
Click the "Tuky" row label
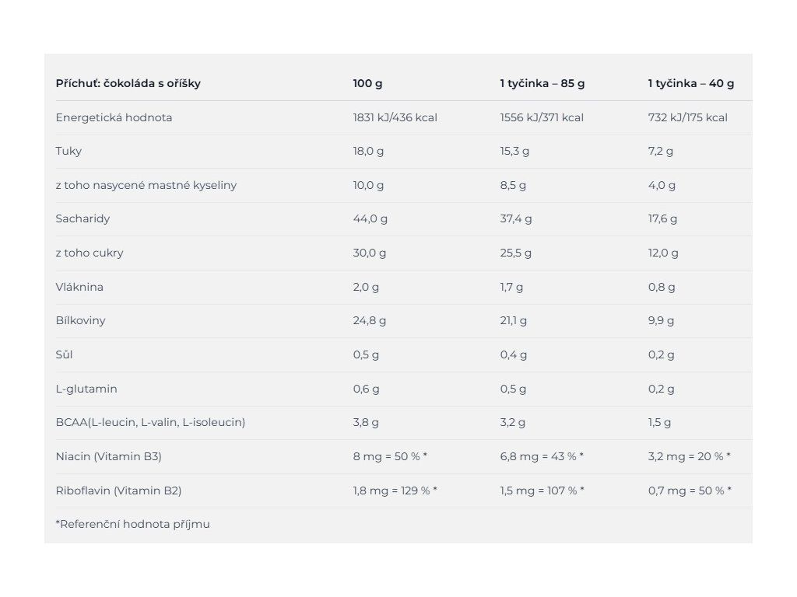coord(68,151)
